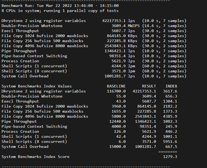Click the "System Benchmarks Index Values" heading

(36, 86)
